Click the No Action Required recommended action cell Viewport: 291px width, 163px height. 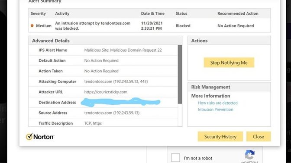(x=236, y=26)
